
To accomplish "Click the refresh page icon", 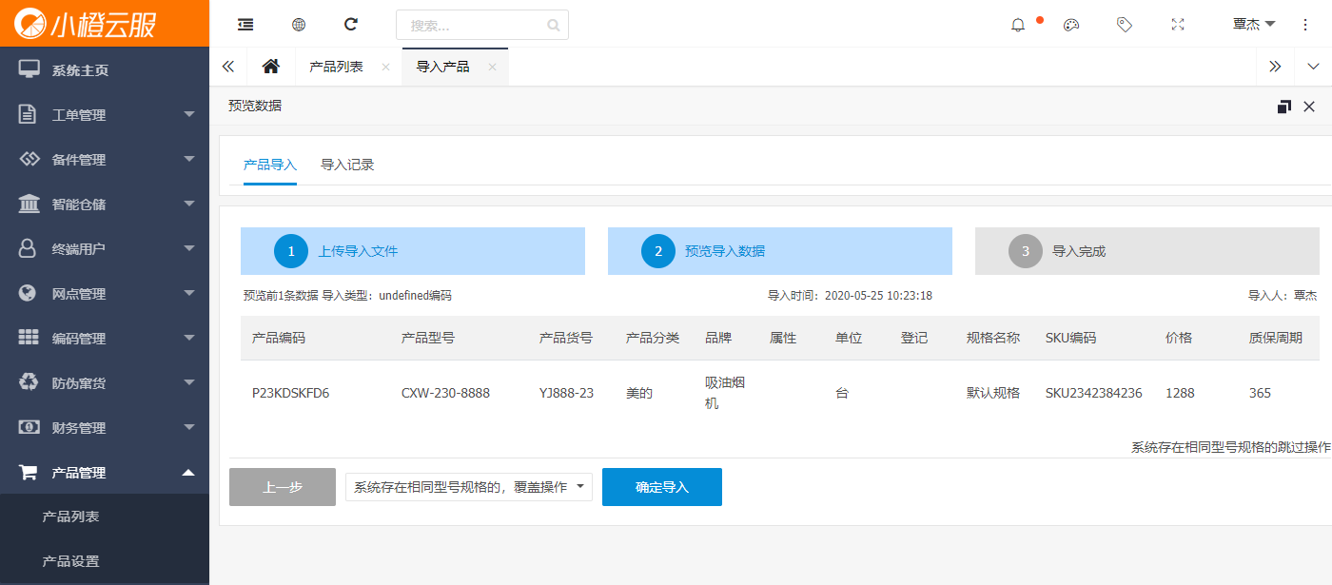I will click(x=351, y=25).
